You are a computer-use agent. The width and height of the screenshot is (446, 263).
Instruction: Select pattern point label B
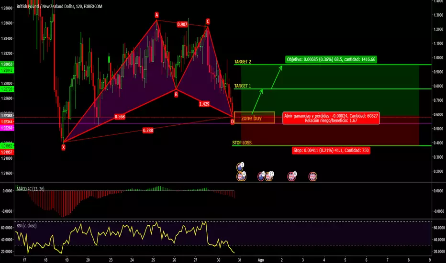pyautogui.click(x=176, y=94)
